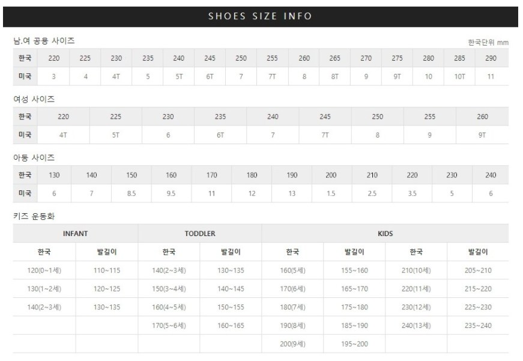
Task: Click the 240(13세) kids size cell
Action: point(416,326)
